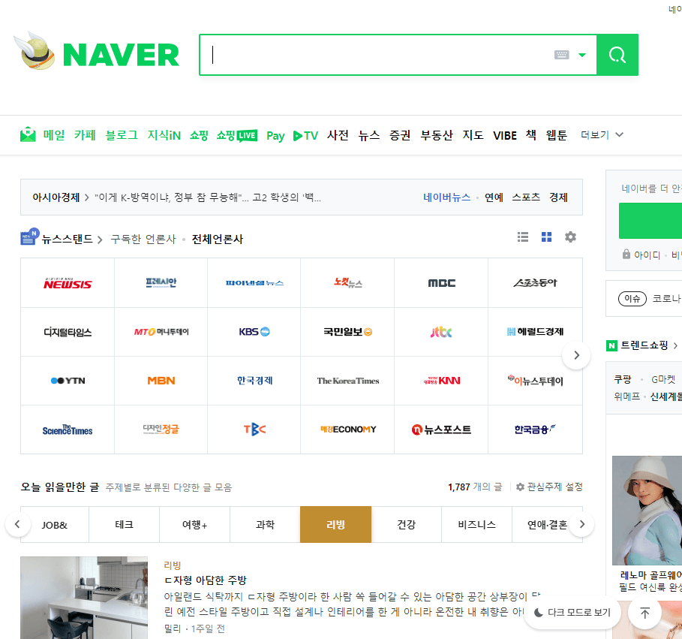682x639 pixels.
Task: Show previous topic tabs arrow
Action: point(17,524)
